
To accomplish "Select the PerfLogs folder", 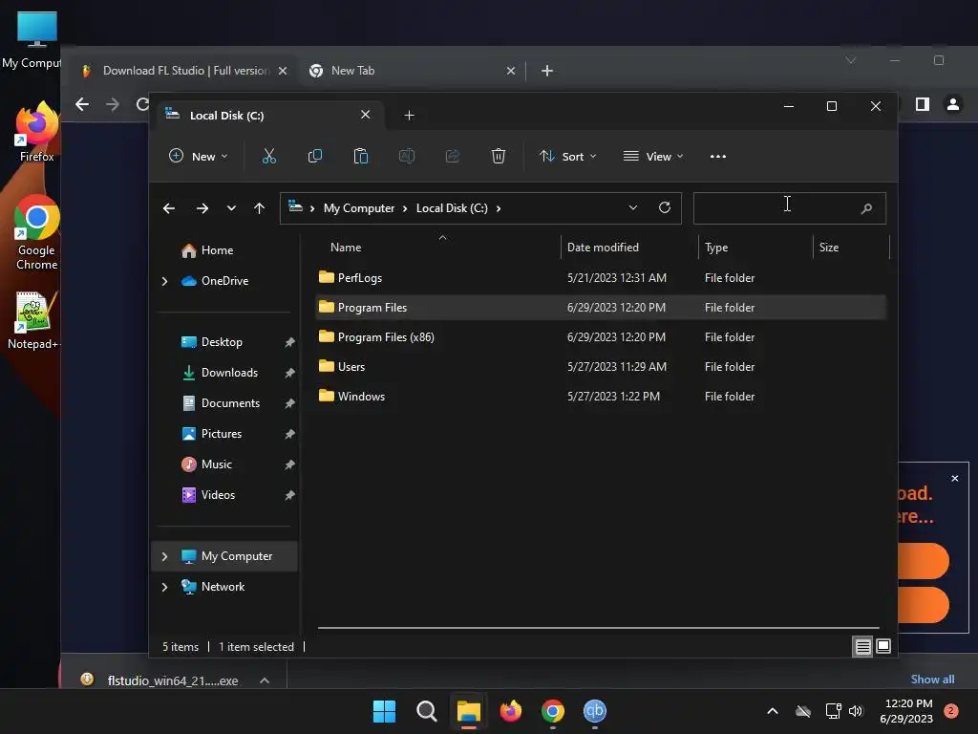I will 600,278.
